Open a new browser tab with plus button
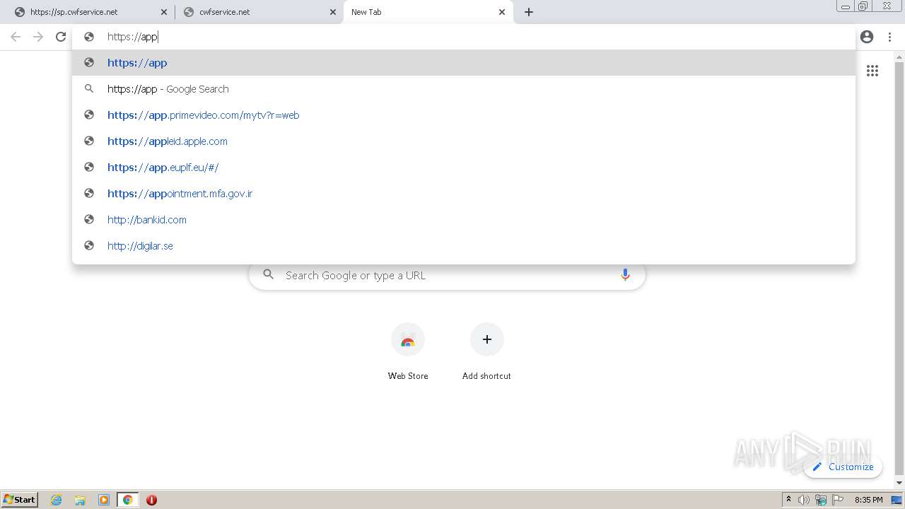 tap(529, 12)
